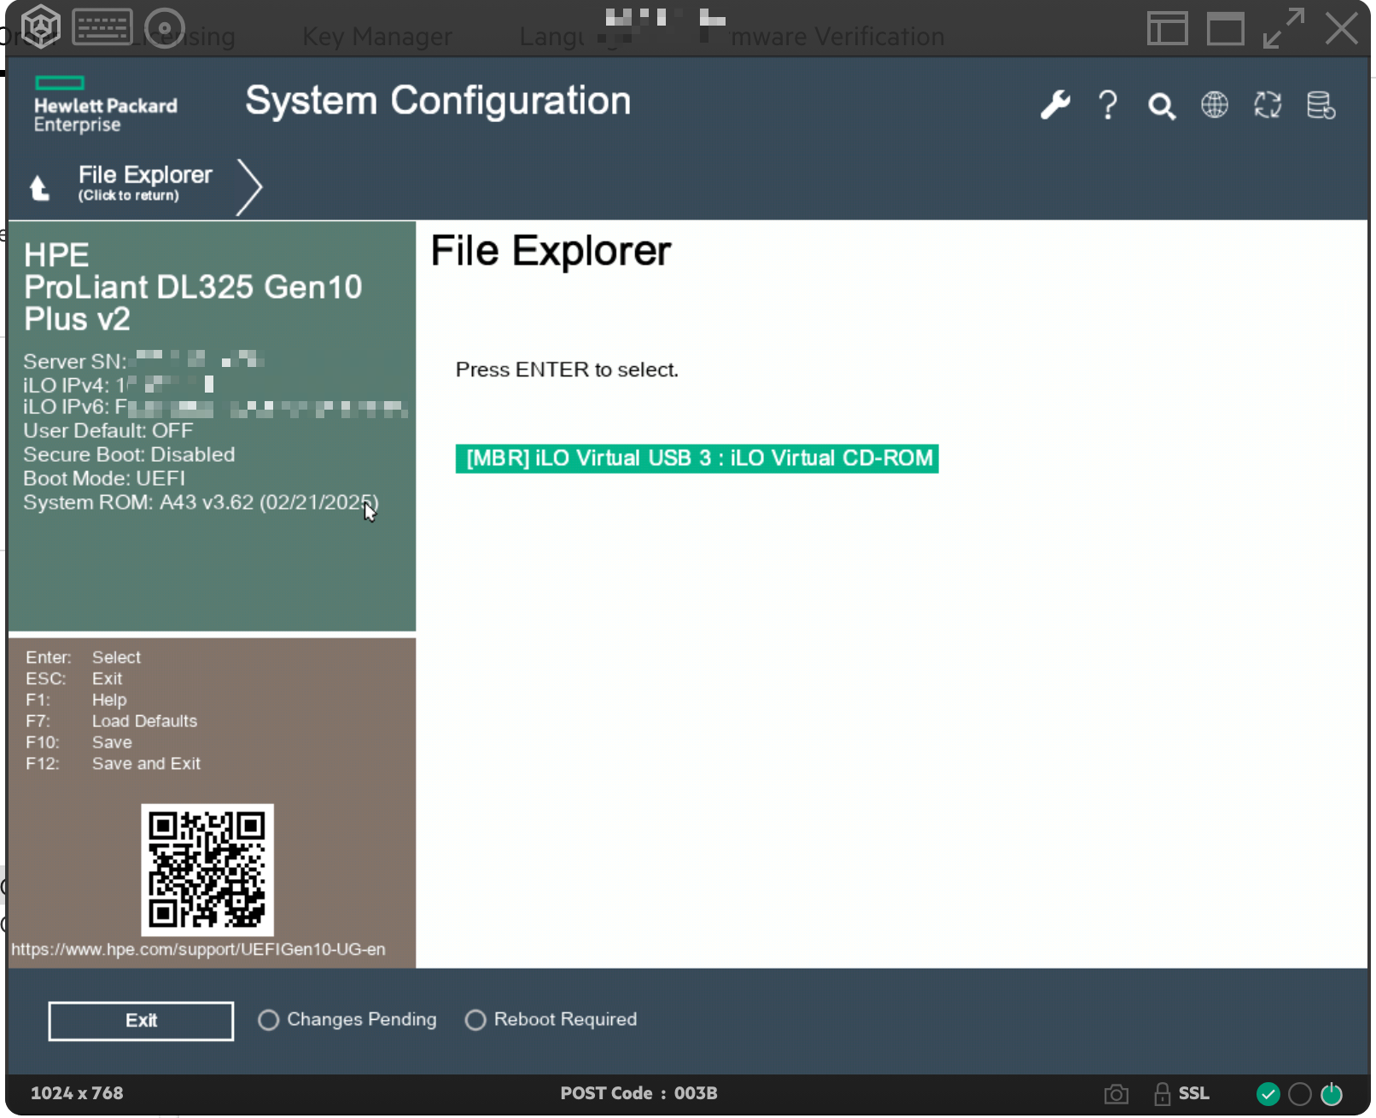Open the virtual keyboard icon
The width and height of the screenshot is (1376, 1118).
point(102,27)
